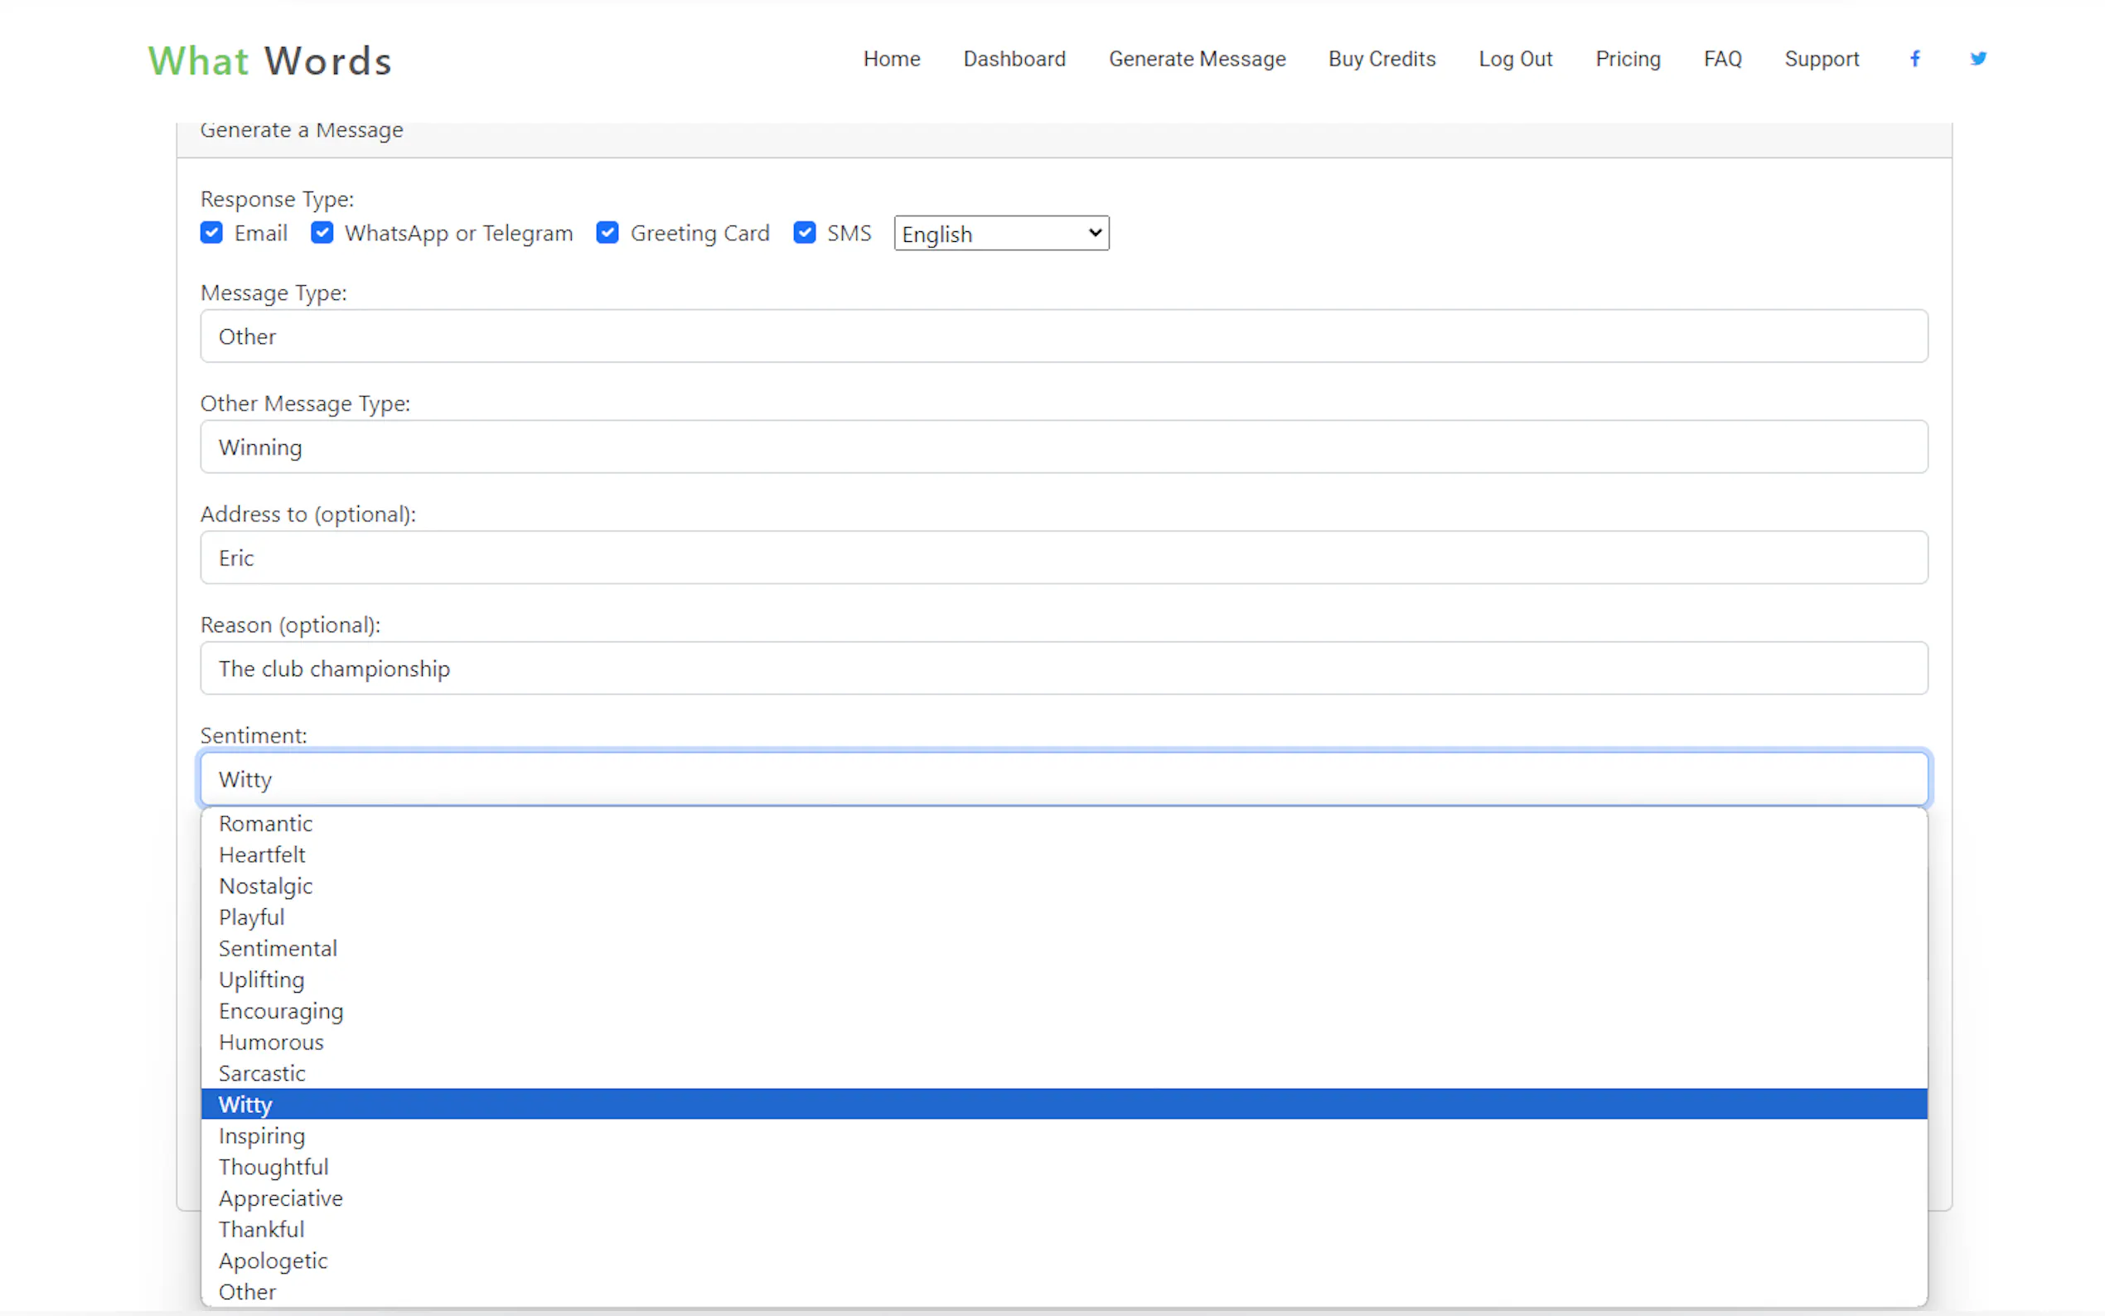Click the Address to field containing Eric
This screenshot has height=1316, width=2105.
tap(1063, 558)
